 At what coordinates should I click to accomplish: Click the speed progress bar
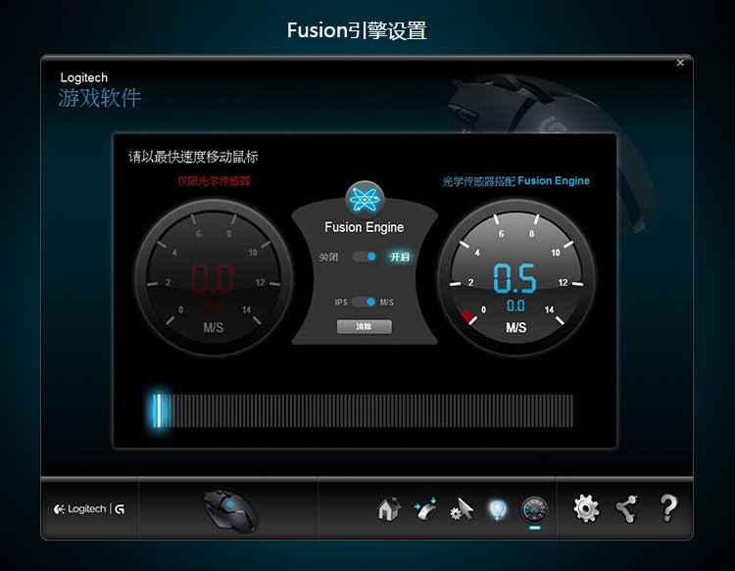363,410
